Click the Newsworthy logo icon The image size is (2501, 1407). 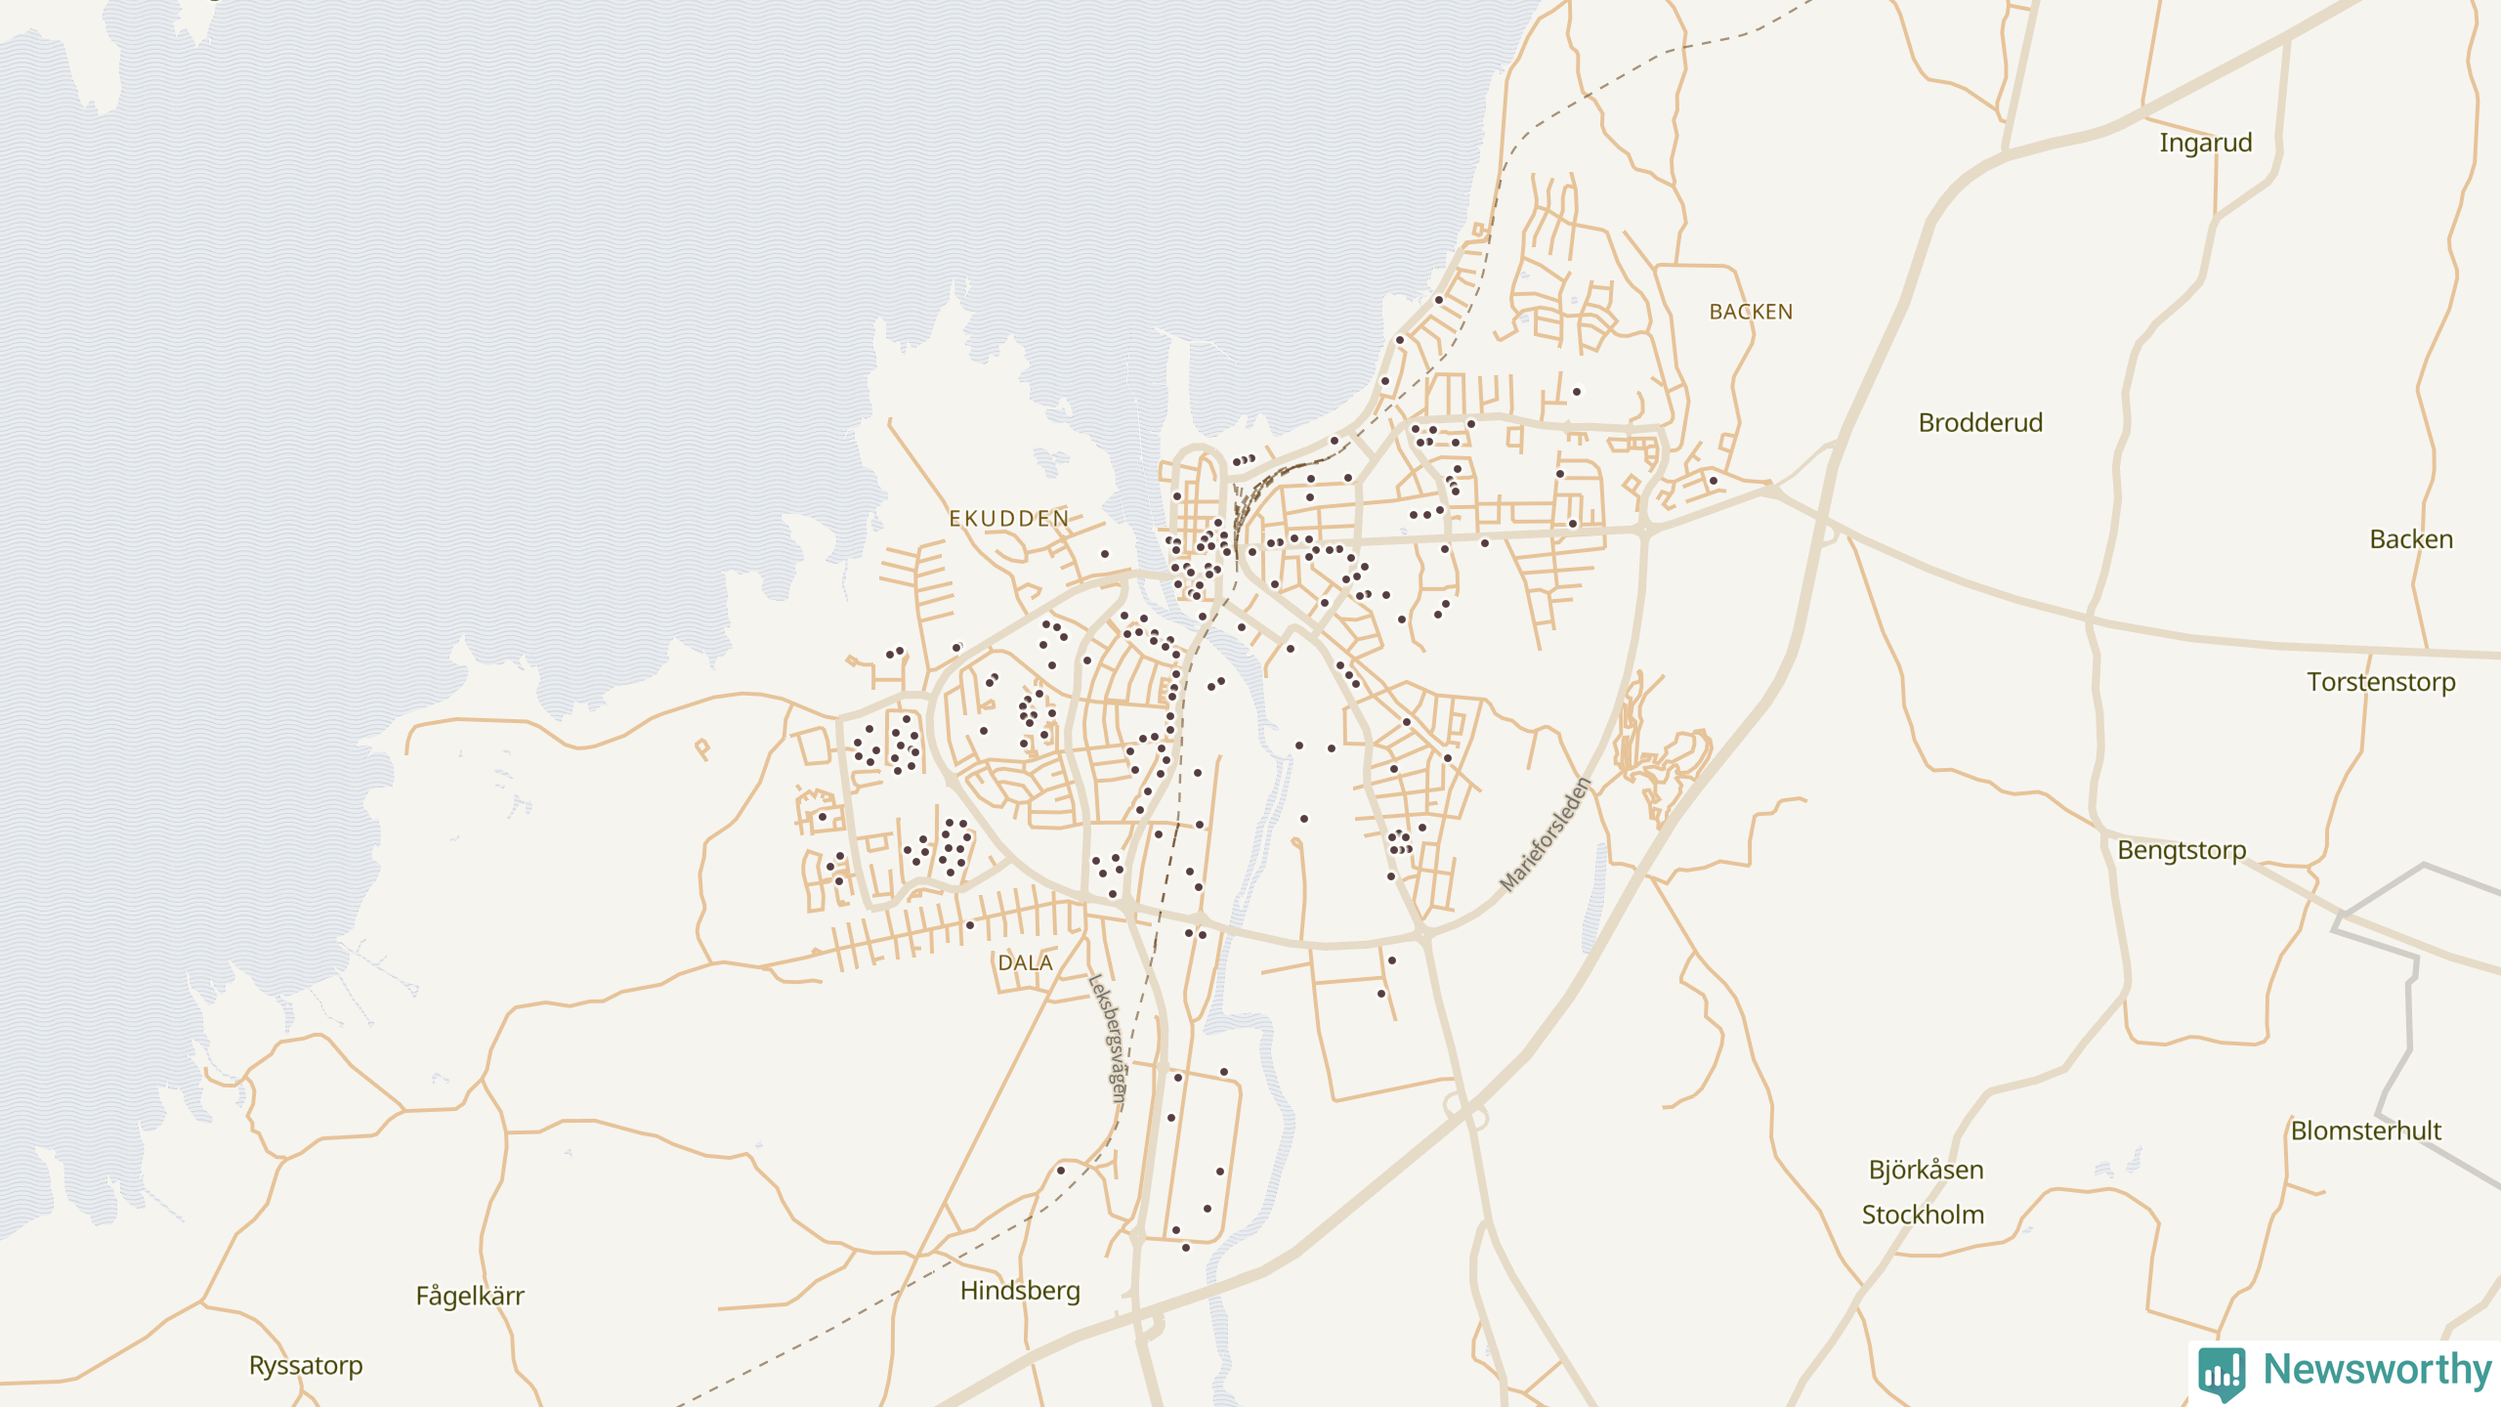2222,1373
